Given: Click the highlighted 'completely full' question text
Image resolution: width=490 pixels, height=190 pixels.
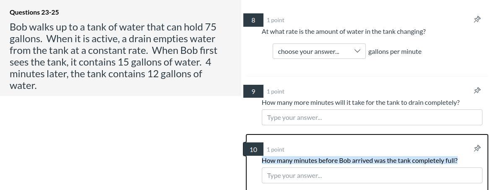Looking at the screenshot, I should [x=360, y=160].
